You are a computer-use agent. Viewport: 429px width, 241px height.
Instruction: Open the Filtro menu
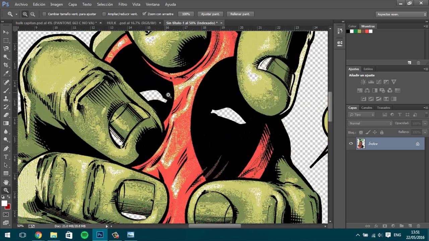(123, 4)
